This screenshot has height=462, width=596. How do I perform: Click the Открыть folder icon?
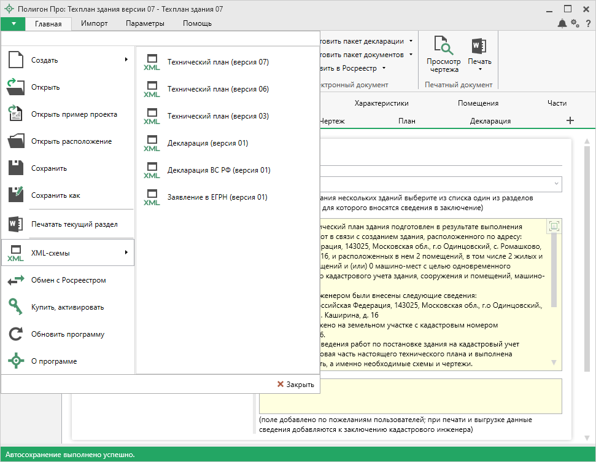point(16,87)
